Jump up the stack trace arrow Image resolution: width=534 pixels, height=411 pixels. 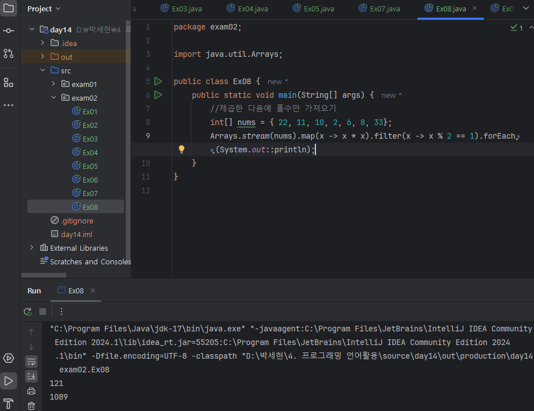click(31, 331)
